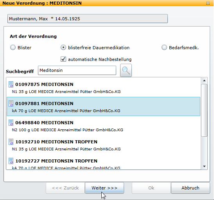Select the 06498840 MEDITONSIN N2 100 g entry
Viewport: 214px width, 200px height.
[x=103, y=126]
